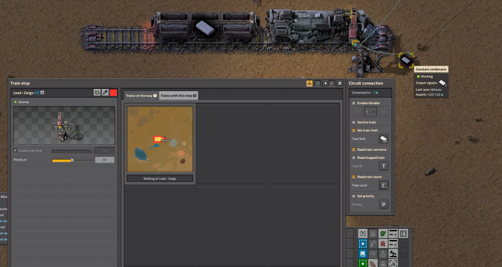The image size is (502, 267).
Task: Click the copper wire shortcut icon
Action: pos(373,263)
